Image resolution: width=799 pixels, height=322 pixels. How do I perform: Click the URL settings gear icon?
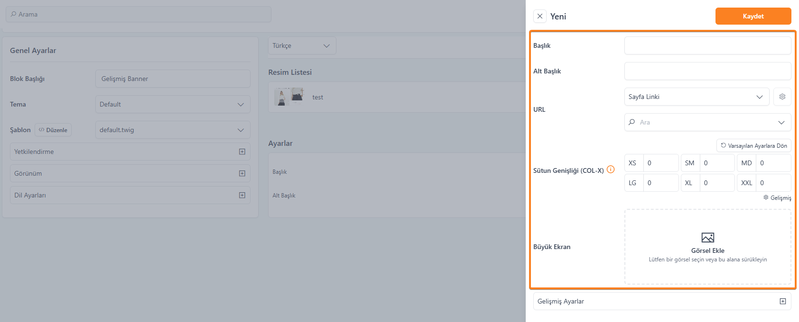pyautogui.click(x=782, y=97)
